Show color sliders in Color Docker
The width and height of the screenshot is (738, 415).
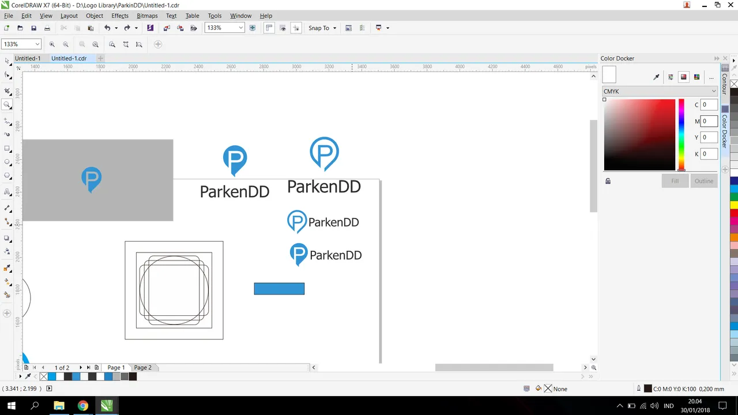(671, 77)
